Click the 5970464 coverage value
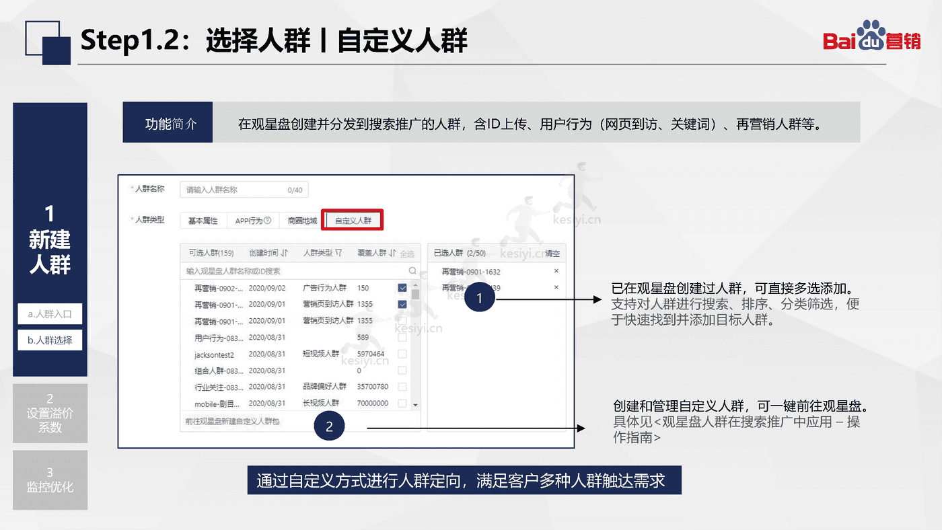Screen dimensions: 942x530 click(371, 354)
